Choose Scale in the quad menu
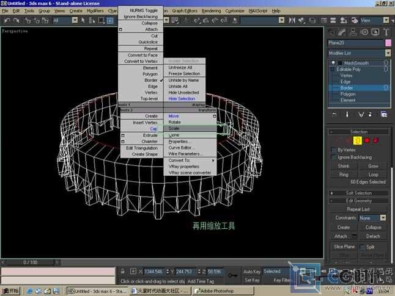This screenshot has width=395, height=296. click(190, 128)
